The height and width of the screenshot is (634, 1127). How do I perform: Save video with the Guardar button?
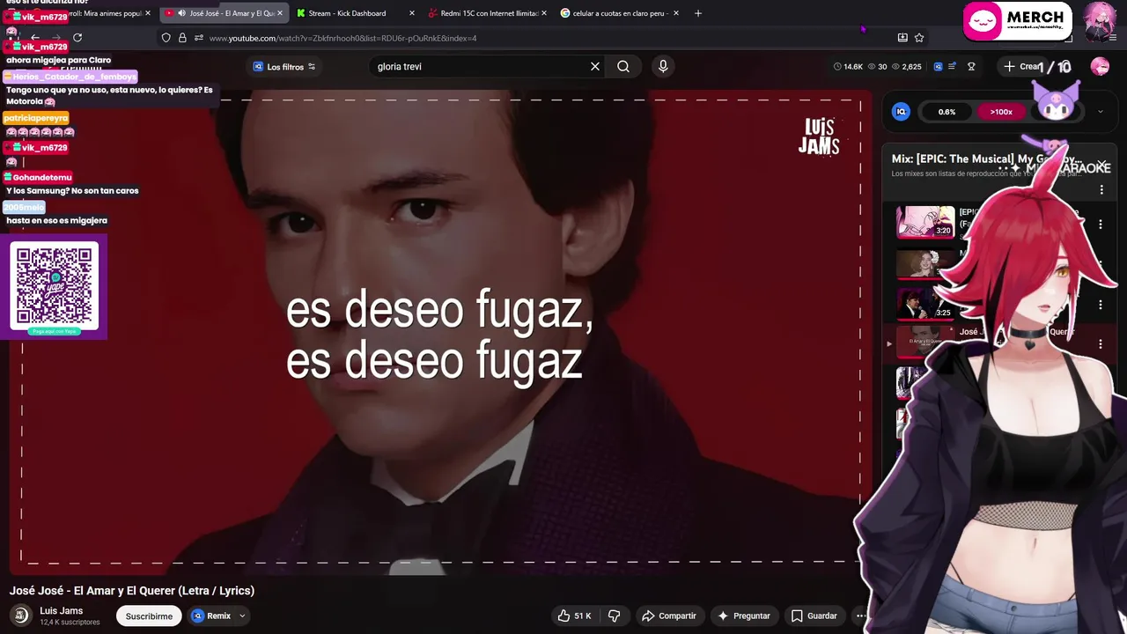pyautogui.click(x=814, y=616)
